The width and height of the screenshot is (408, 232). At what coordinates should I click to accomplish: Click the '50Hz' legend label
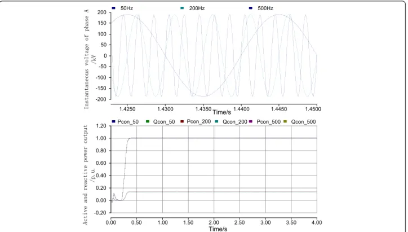(x=127, y=8)
